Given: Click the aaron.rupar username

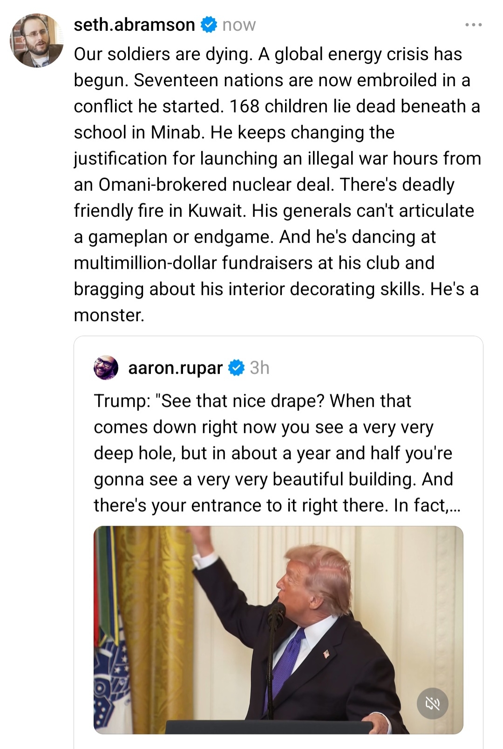Looking at the screenshot, I should [x=175, y=368].
